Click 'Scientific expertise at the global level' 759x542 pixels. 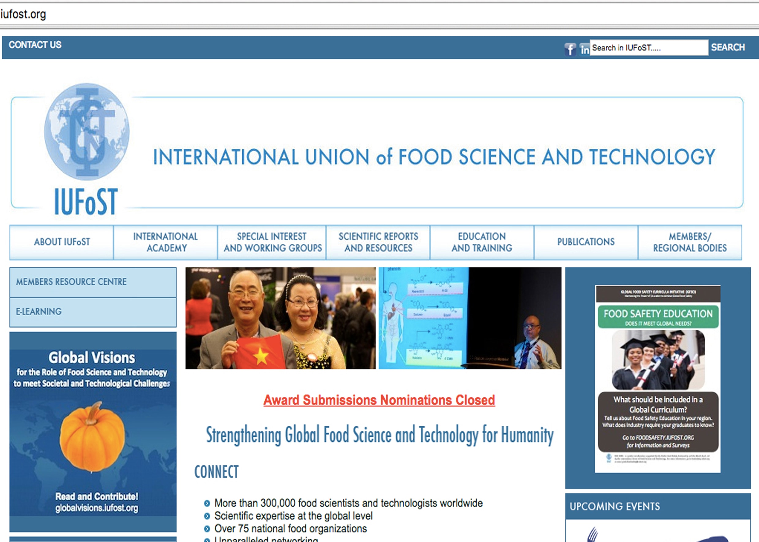pyautogui.click(x=293, y=516)
